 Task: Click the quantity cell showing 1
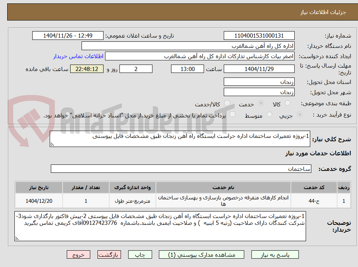(x=86, y=201)
